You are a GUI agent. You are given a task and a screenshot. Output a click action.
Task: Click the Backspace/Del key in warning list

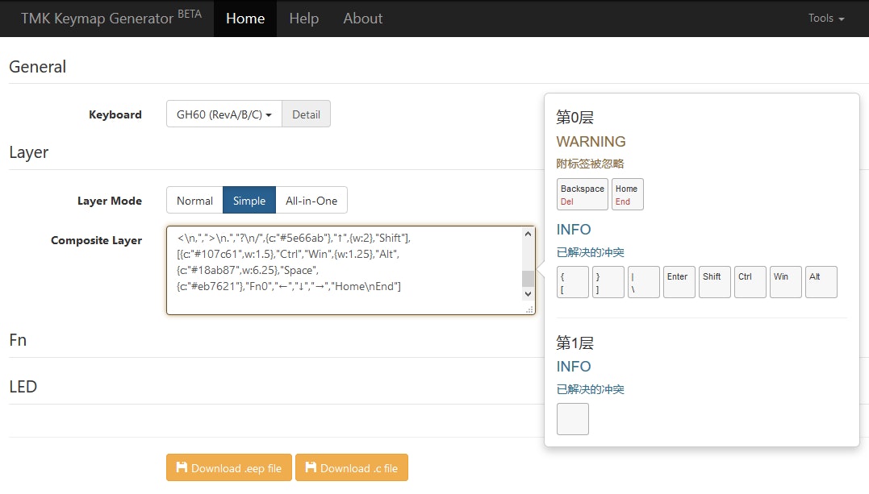582,194
